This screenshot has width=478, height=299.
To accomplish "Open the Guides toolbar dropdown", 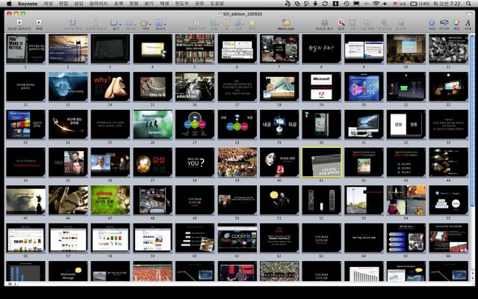I will [130, 23].
